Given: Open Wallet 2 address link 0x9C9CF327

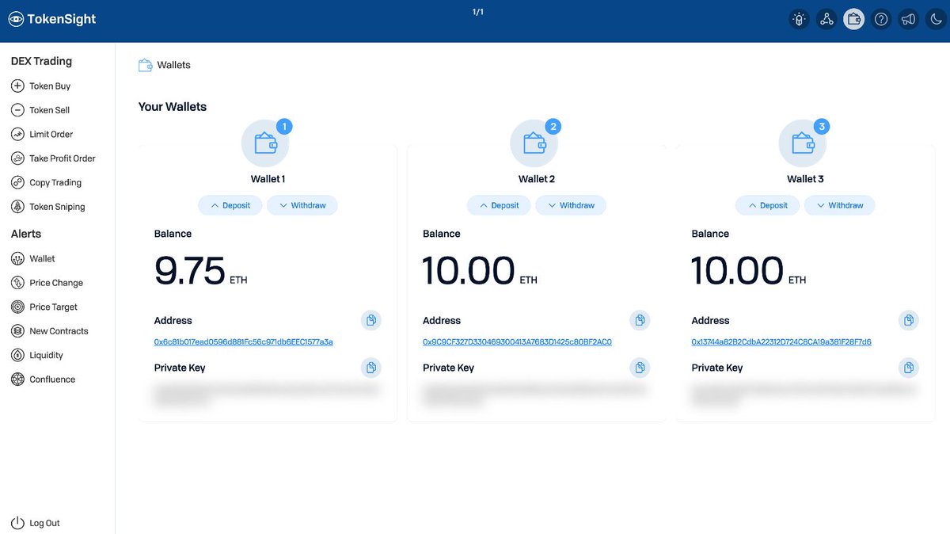Looking at the screenshot, I should coord(517,342).
